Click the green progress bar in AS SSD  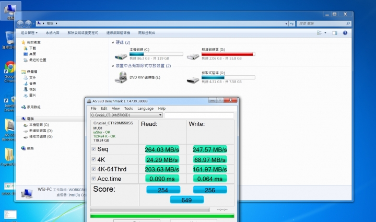162,216
